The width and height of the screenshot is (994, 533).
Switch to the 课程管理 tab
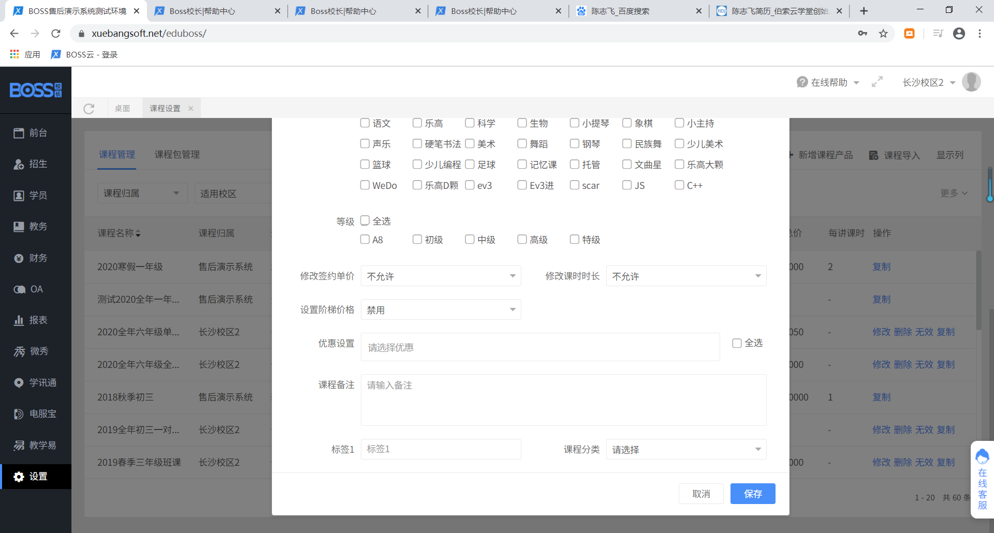pos(117,154)
